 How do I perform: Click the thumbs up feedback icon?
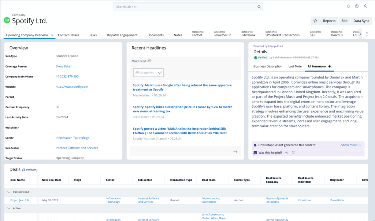click(x=286, y=153)
